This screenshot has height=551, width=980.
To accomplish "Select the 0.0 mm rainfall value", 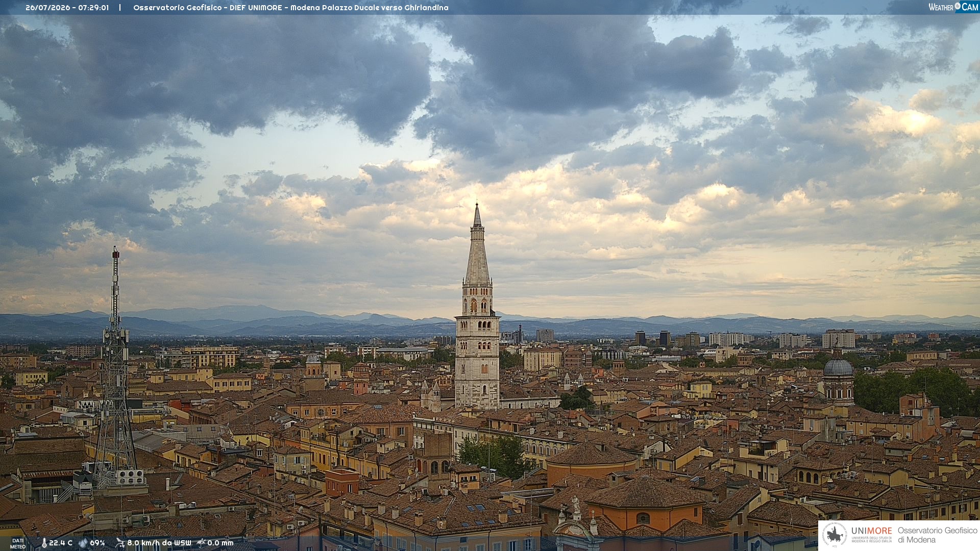I will pyautogui.click(x=220, y=543).
